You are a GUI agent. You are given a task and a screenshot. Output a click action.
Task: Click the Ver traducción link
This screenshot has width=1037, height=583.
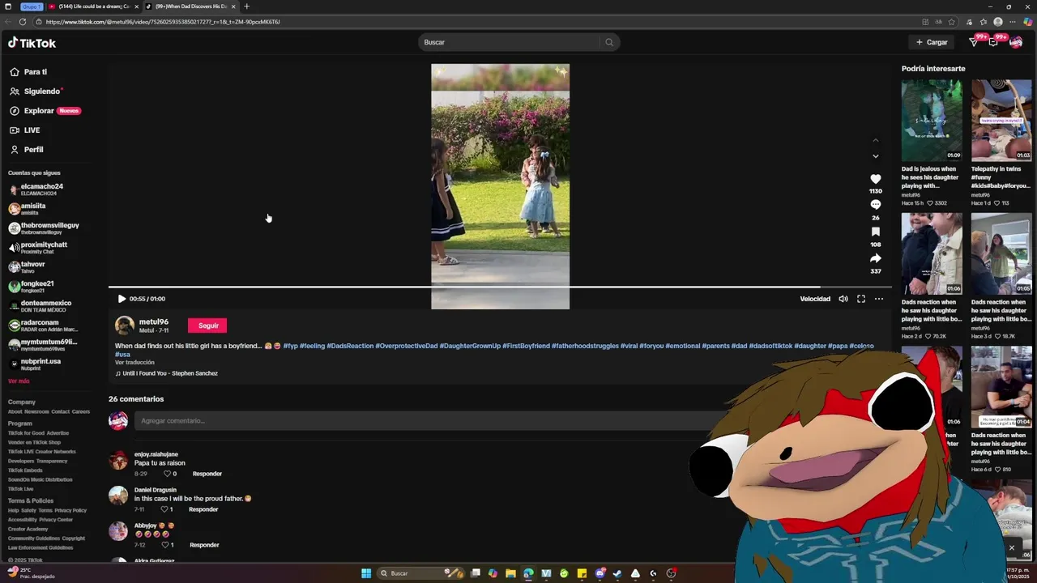click(x=134, y=363)
